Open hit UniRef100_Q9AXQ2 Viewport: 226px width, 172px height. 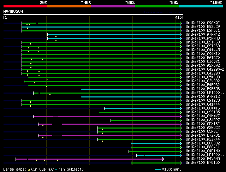click(x=203, y=23)
